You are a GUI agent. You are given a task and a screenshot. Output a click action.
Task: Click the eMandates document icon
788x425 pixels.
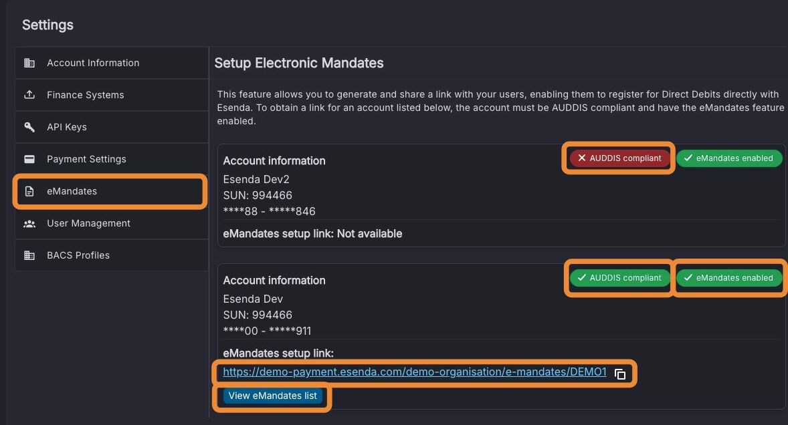29,191
